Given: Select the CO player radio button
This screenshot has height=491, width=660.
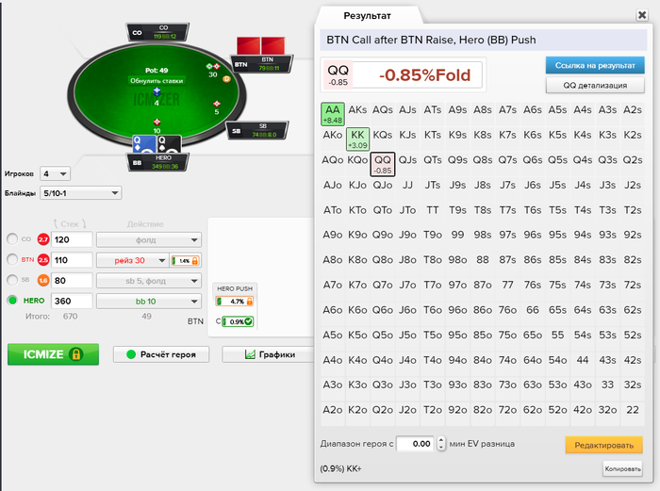Looking at the screenshot, I should click(12, 239).
